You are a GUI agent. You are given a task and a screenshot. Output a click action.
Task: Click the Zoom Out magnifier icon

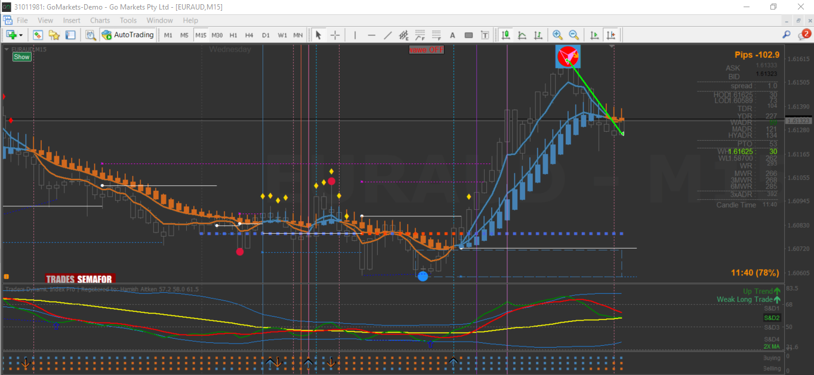(x=573, y=35)
